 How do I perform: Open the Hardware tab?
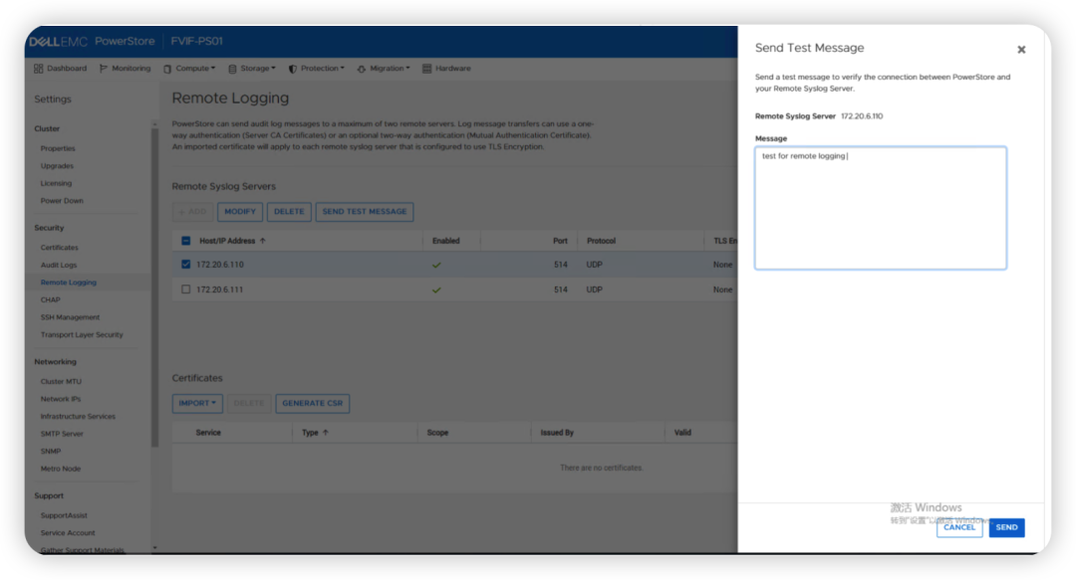pyautogui.click(x=446, y=69)
